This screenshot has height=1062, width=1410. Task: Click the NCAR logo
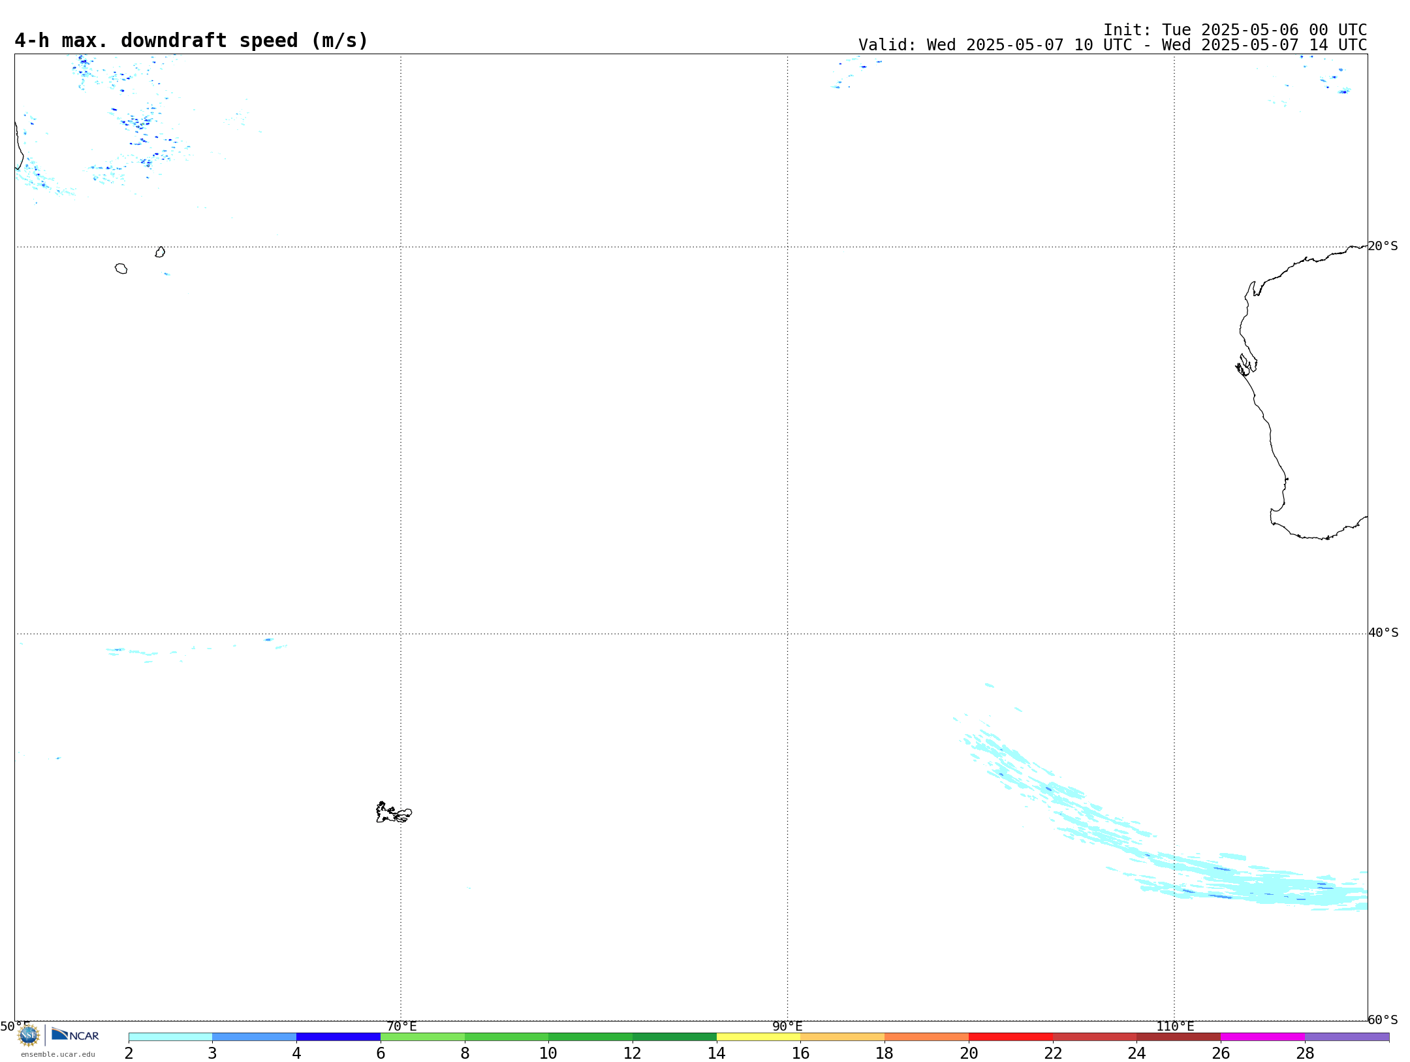tap(75, 1035)
